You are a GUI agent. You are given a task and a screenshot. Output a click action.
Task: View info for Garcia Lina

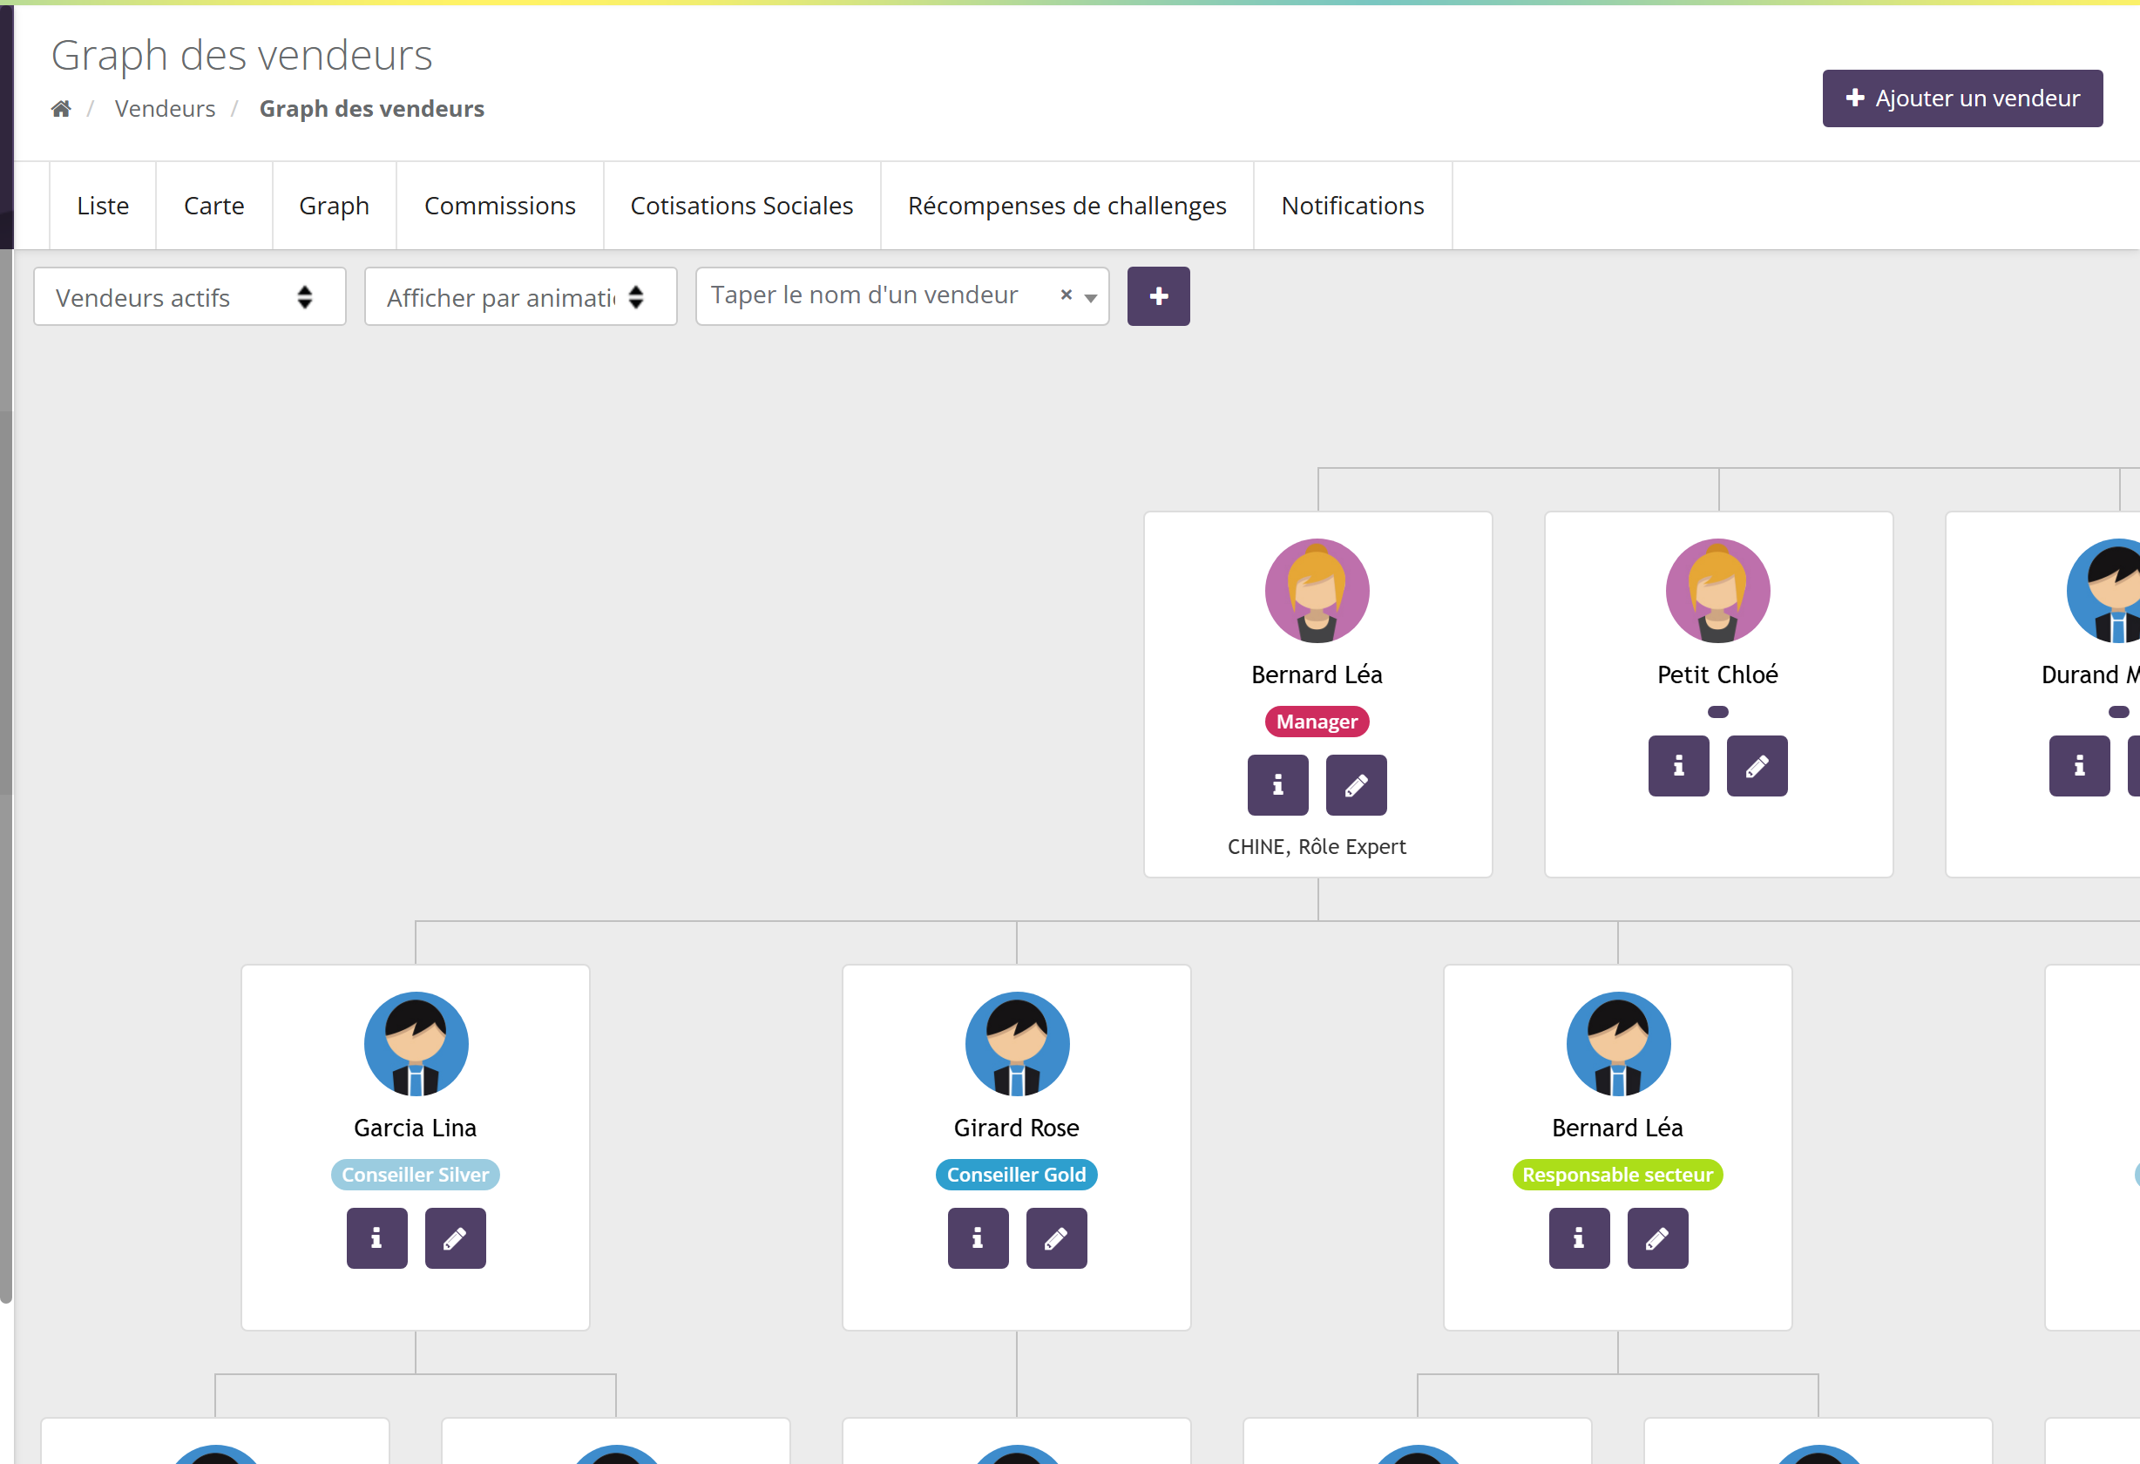(x=376, y=1237)
